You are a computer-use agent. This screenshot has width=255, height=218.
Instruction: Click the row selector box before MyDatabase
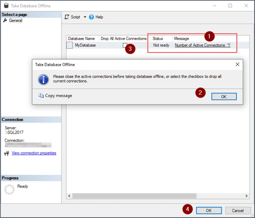(x=69, y=45)
